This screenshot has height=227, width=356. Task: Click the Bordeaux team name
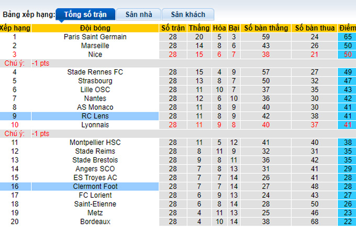pos(95,221)
